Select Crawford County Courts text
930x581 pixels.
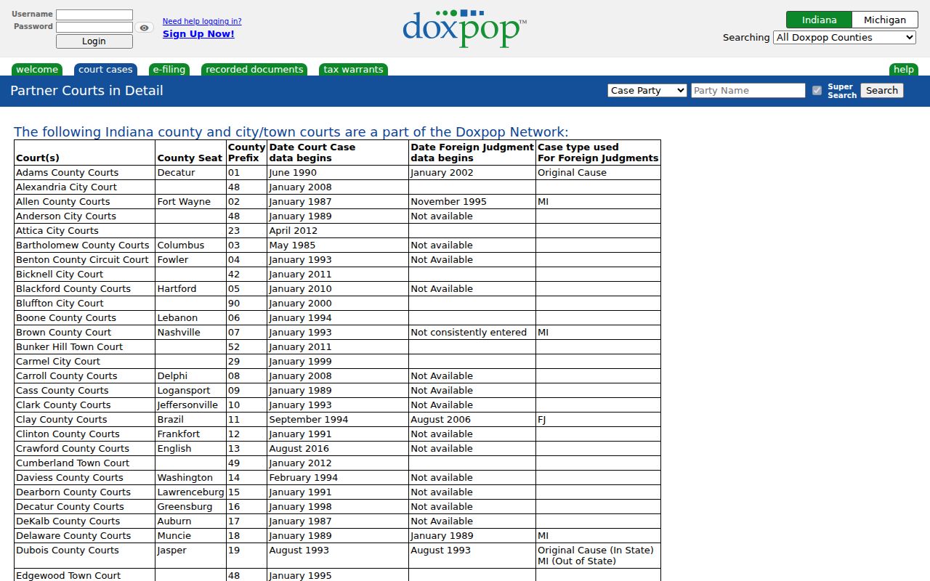pyautogui.click(x=73, y=449)
